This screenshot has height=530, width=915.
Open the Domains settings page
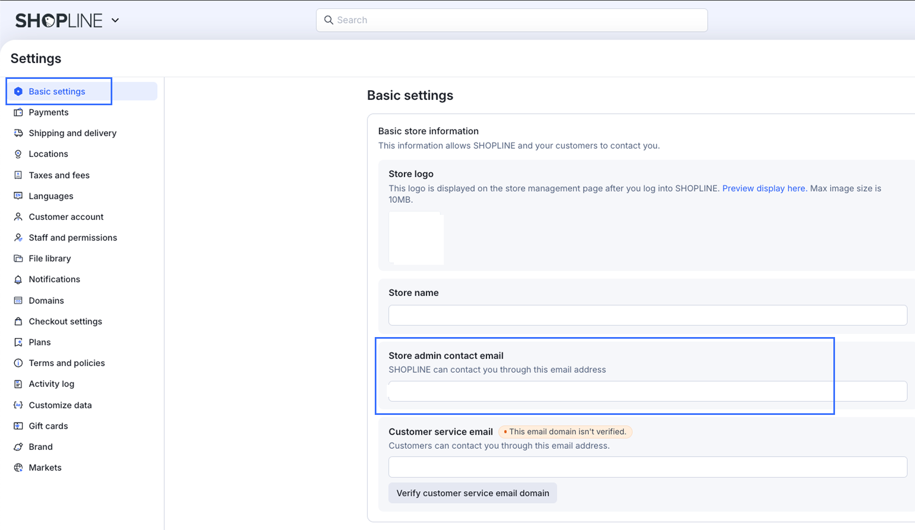click(x=46, y=300)
